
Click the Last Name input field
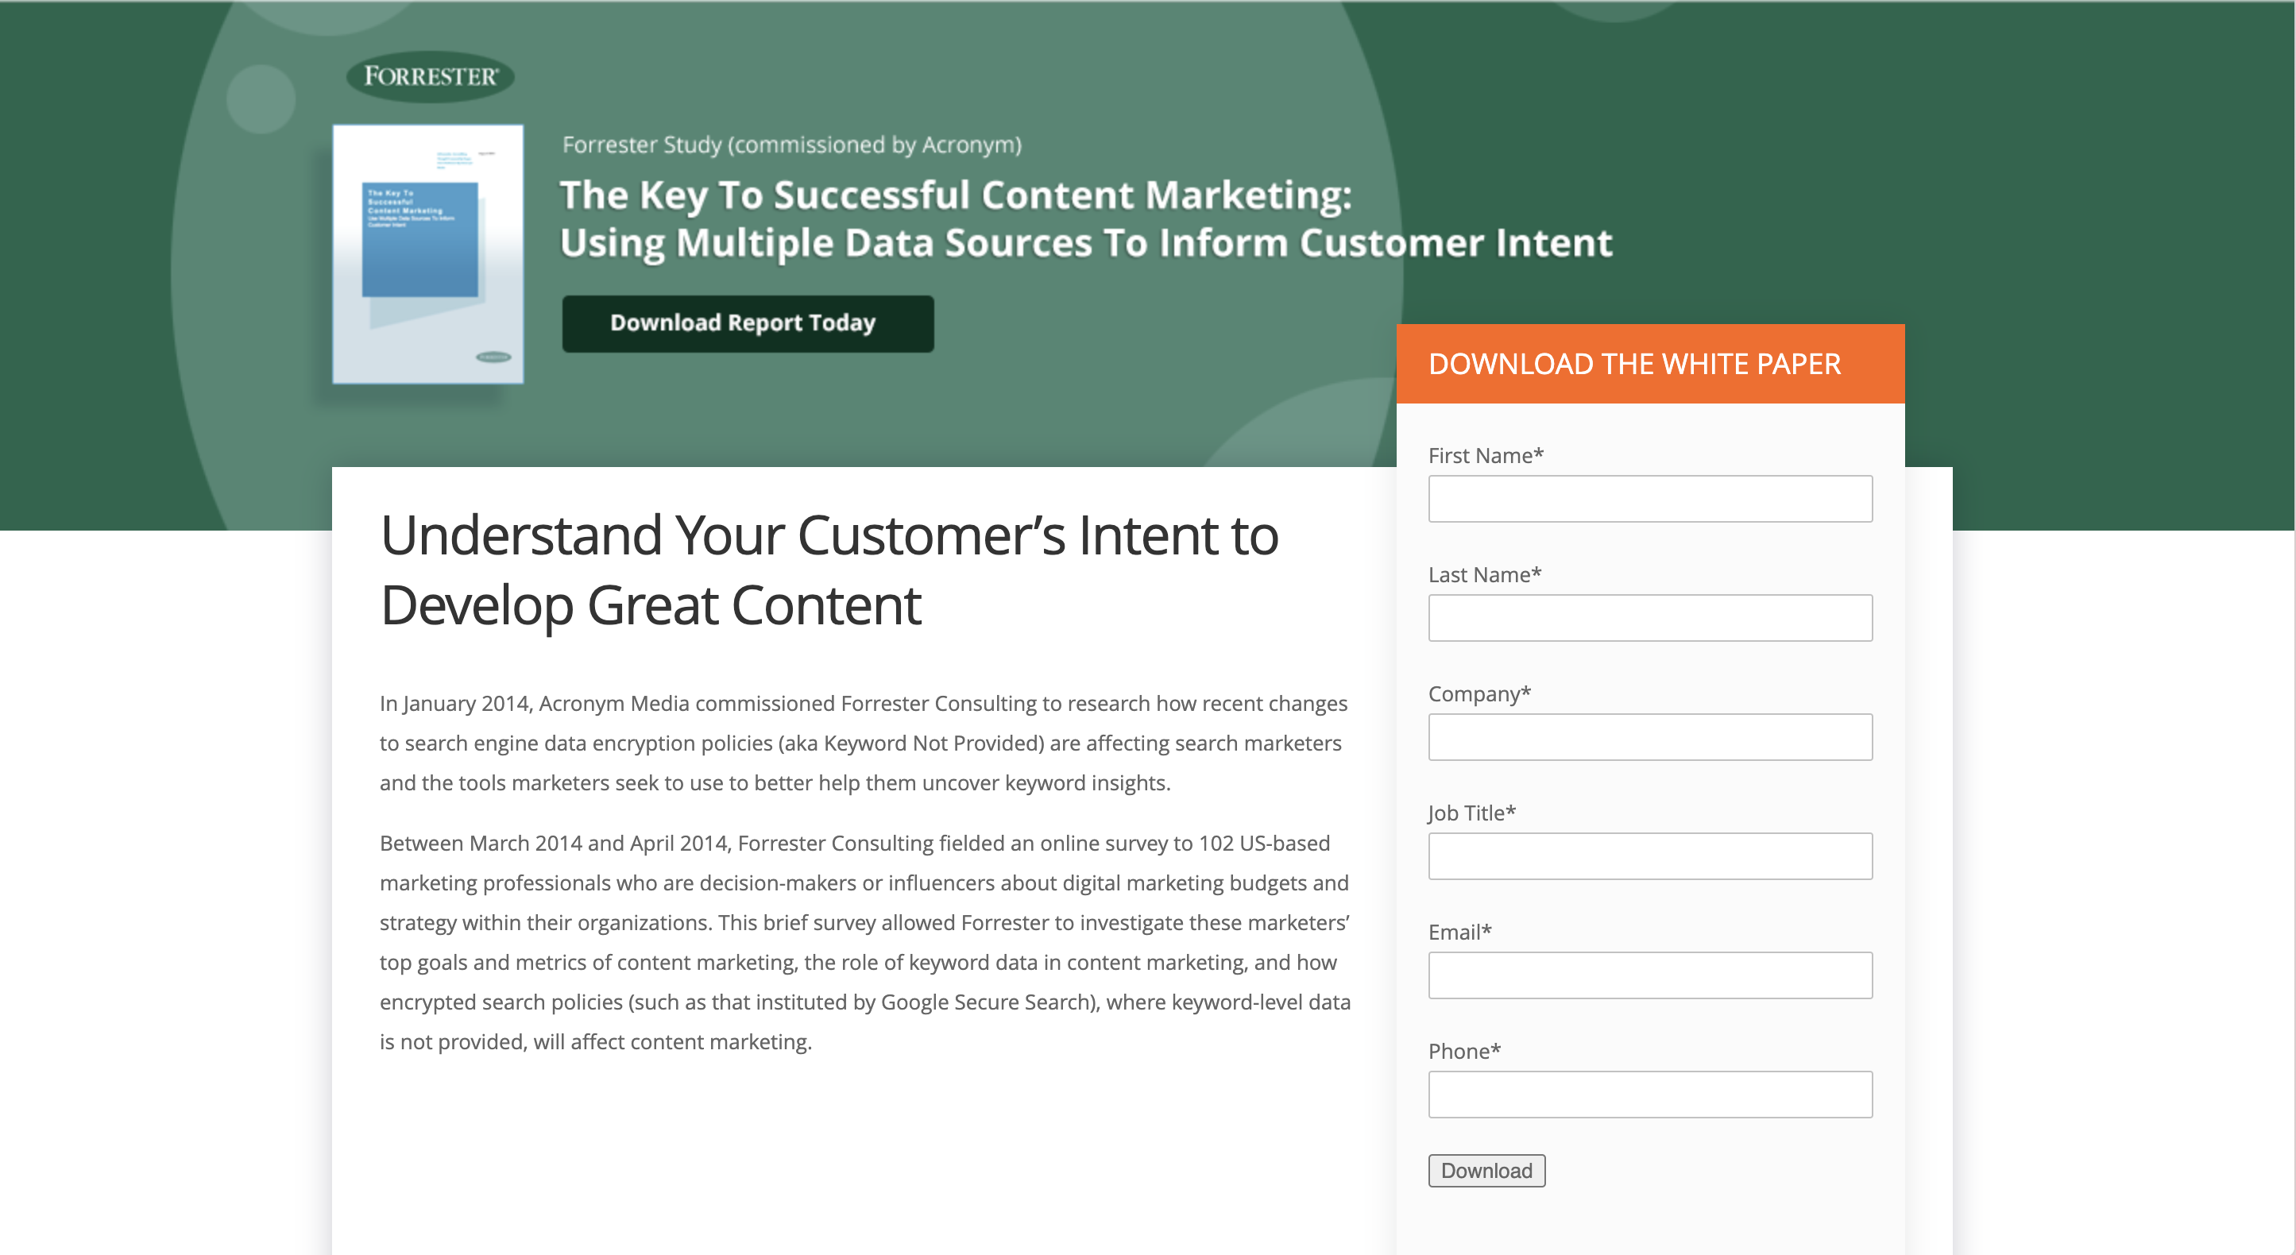click(1650, 616)
